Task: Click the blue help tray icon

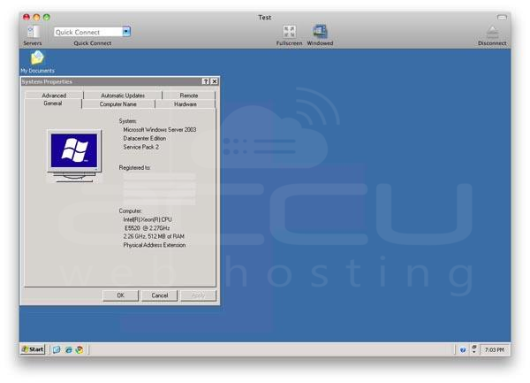Action: pyautogui.click(x=463, y=350)
